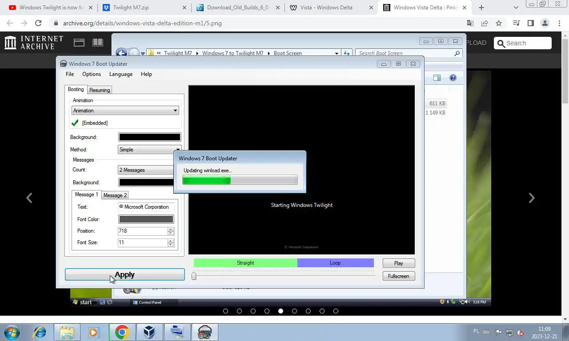569x341 pixels.
Task: Open Windows Start orb
Action: 11,332
